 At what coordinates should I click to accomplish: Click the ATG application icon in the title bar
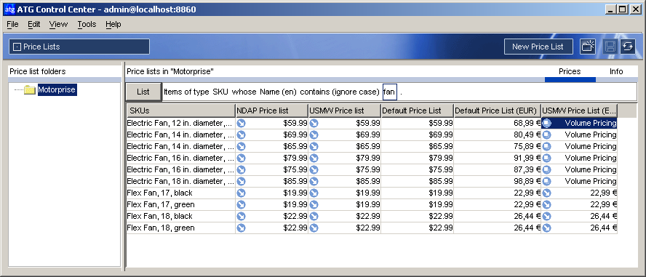pos(9,9)
